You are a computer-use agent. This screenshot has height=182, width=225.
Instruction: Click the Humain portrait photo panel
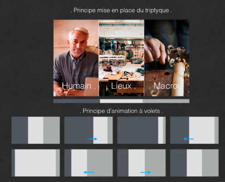click(76, 58)
